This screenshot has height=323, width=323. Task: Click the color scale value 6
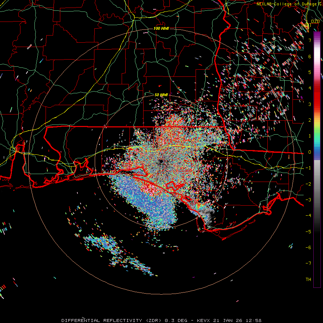coord(310,56)
